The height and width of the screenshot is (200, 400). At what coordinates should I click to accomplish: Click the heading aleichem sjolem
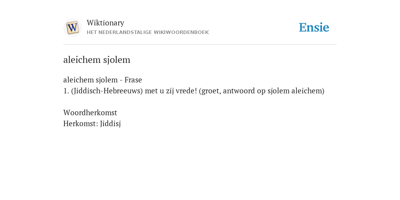pyautogui.click(x=97, y=60)
